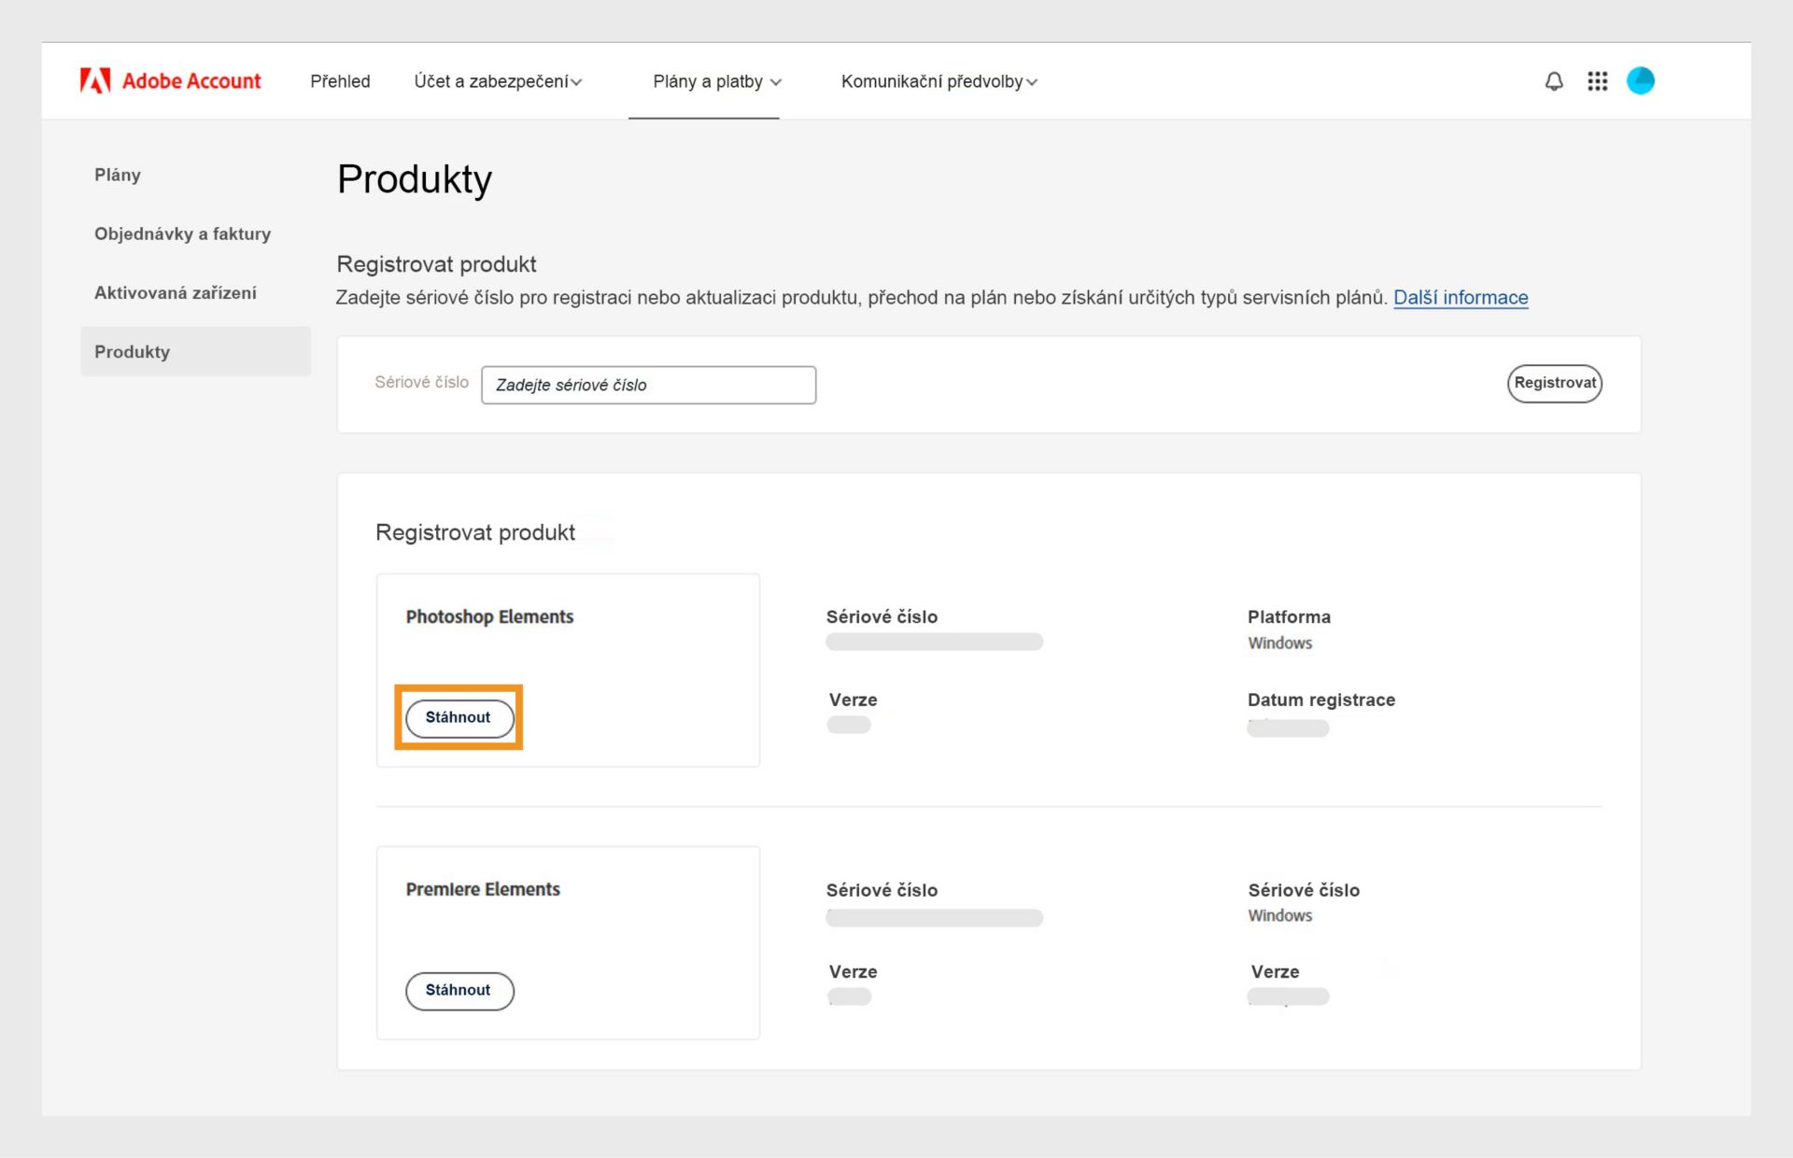Viewport: 1793px width, 1158px height.
Task: Expand the Plány a platby dropdown
Action: [x=716, y=81]
